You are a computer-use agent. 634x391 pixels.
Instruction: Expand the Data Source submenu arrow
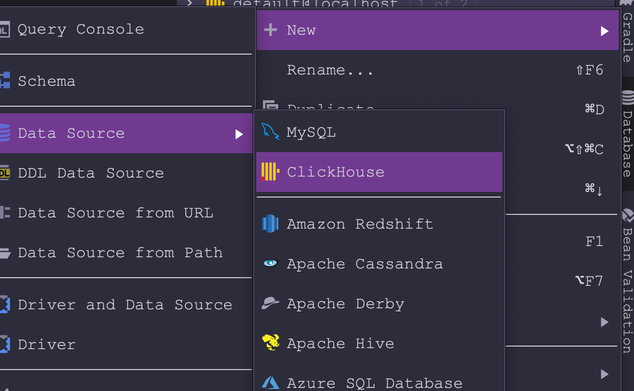pyautogui.click(x=239, y=134)
